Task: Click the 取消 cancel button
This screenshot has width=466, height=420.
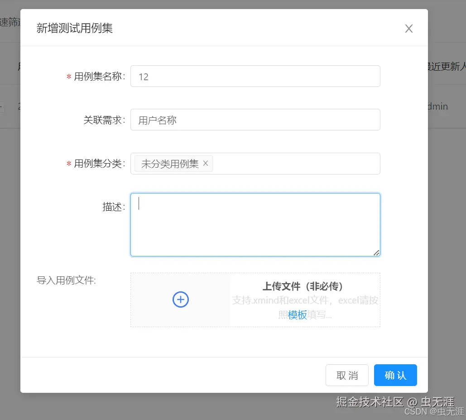Action: (347, 375)
